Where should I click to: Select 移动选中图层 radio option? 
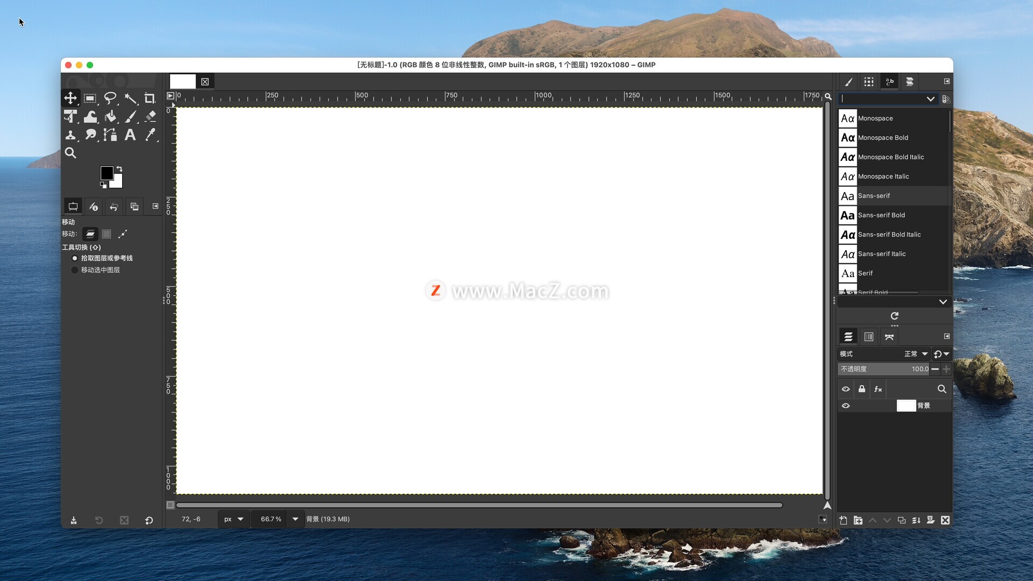coord(75,270)
